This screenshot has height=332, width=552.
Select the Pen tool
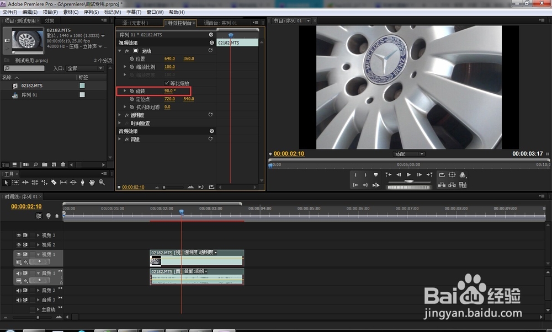tap(83, 183)
